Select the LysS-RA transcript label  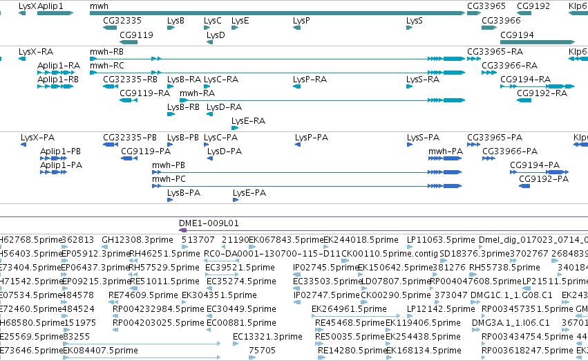[423, 80]
